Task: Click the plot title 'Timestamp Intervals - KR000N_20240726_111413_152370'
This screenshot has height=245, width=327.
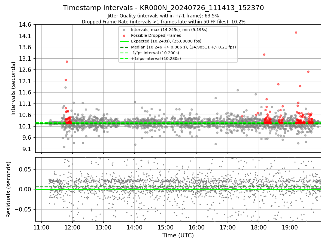Action: 163,8
